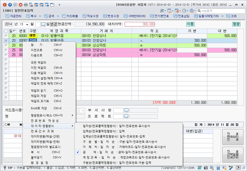The width and height of the screenshot is (247, 171).
Task: Click the 거래처 column header
Action: pyautogui.click(x=106, y=31)
